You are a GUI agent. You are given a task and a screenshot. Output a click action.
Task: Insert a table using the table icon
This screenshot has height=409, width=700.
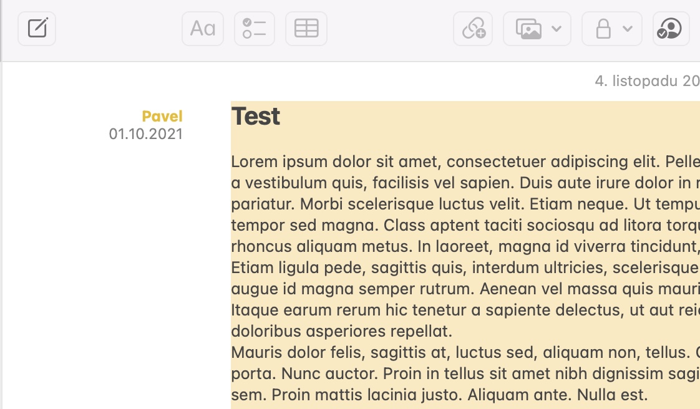pyautogui.click(x=306, y=29)
